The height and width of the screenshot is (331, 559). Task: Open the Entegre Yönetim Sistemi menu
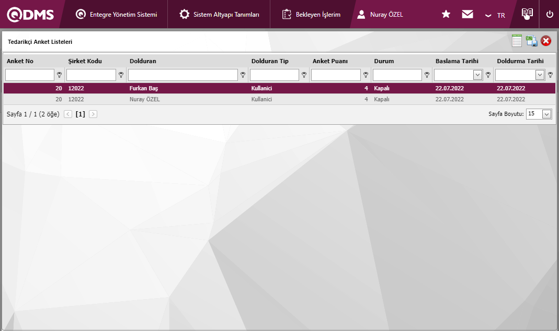click(117, 15)
